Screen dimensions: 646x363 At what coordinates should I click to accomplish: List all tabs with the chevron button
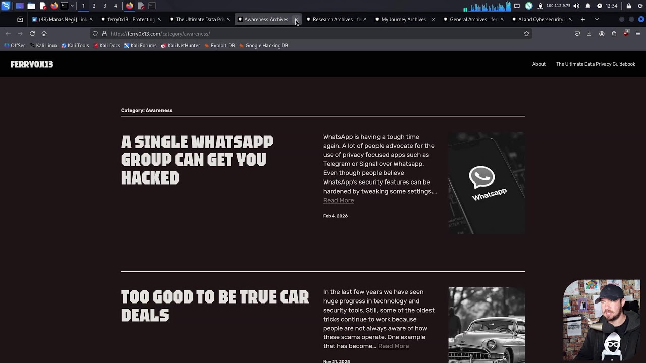click(597, 19)
